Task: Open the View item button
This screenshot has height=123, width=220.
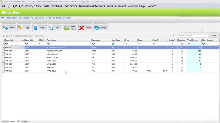Action: point(39,28)
